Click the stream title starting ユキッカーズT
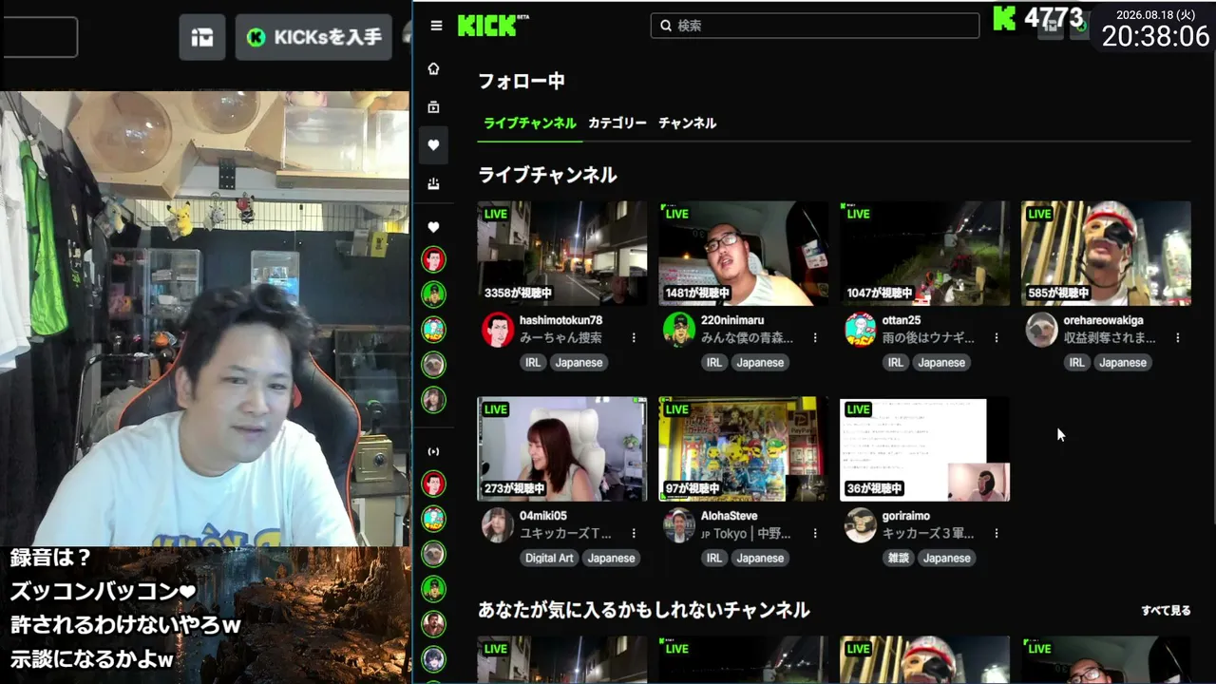The image size is (1216, 684). click(566, 533)
